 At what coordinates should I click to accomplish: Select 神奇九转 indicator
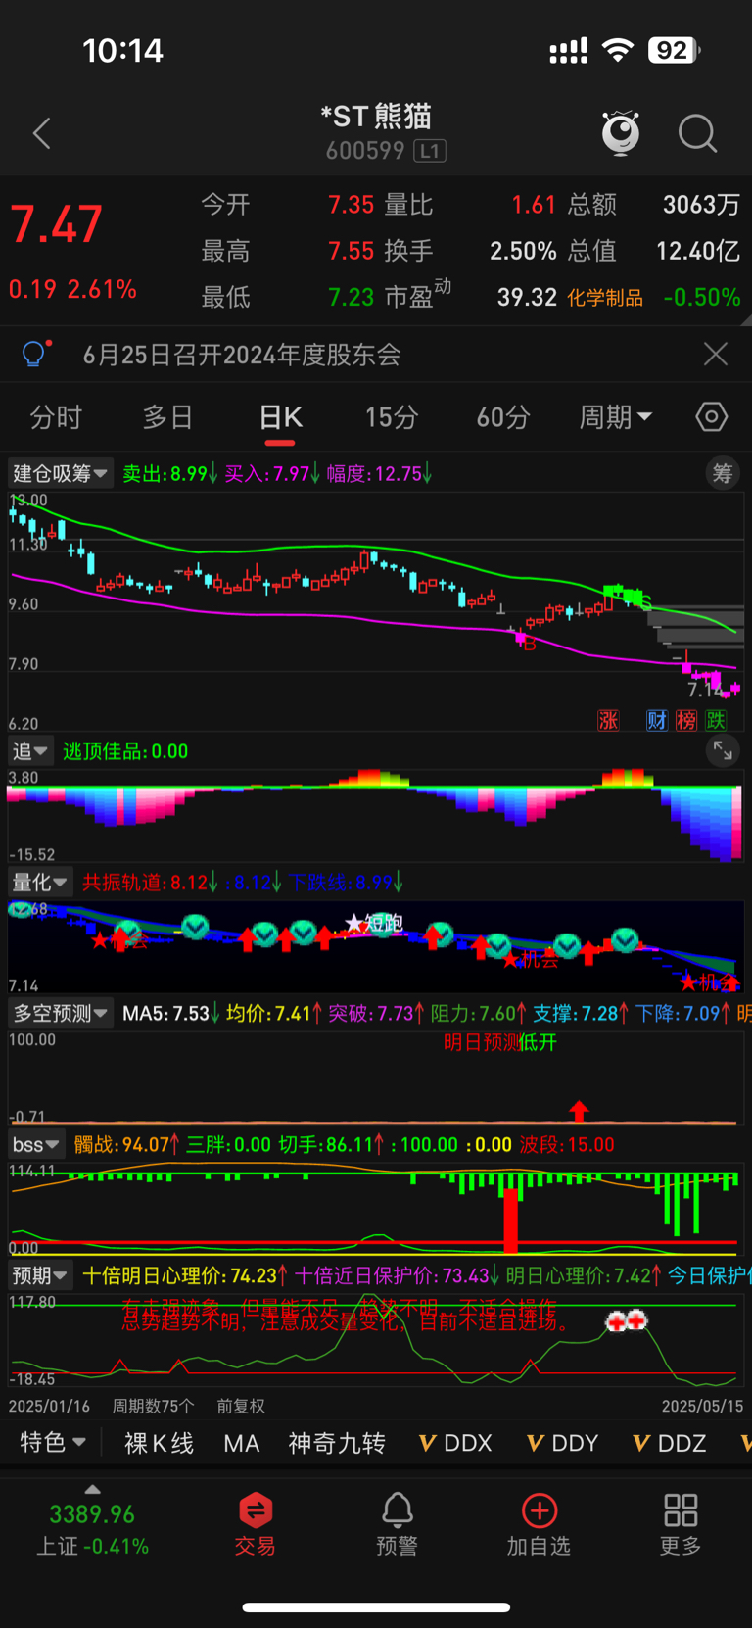click(x=337, y=1443)
